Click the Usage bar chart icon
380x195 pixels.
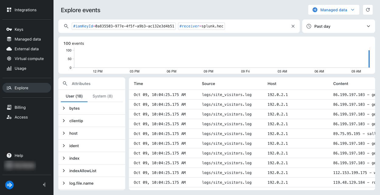[9, 68]
